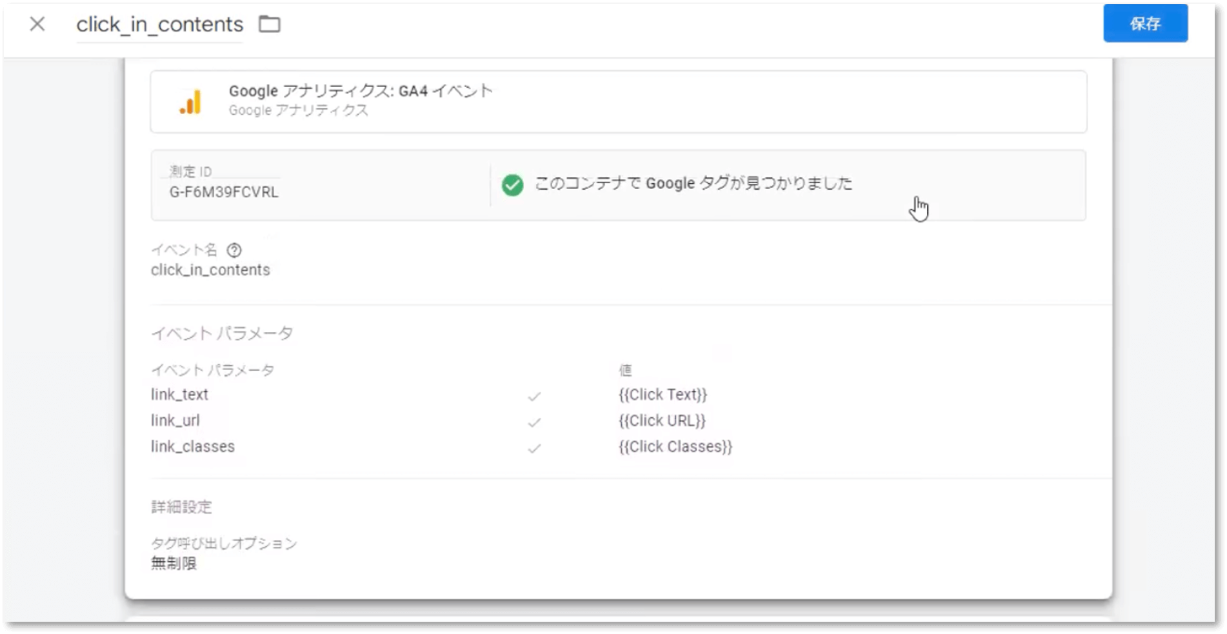Open the help icon beside イベント名
Viewport: 1227px width, 634px height.
tap(234, 250)
